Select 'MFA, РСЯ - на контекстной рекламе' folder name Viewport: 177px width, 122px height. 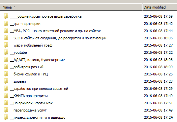(x=55, y=31)
